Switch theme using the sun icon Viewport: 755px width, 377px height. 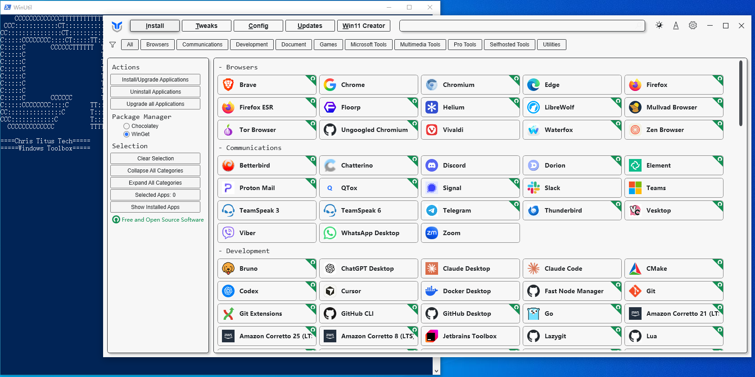(x=659, y=25)
